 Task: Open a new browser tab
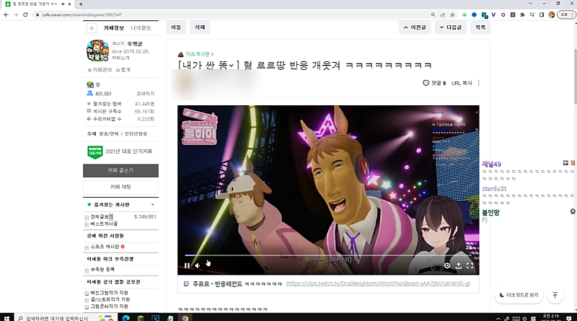[x=81, y=4]
